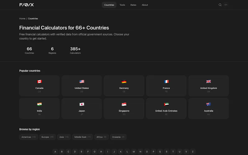
Task: Jump to letter J in alphabet index
Action: [114, 152]
